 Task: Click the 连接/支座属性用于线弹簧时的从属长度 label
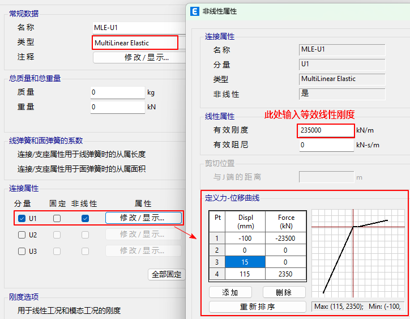(82, 154)
